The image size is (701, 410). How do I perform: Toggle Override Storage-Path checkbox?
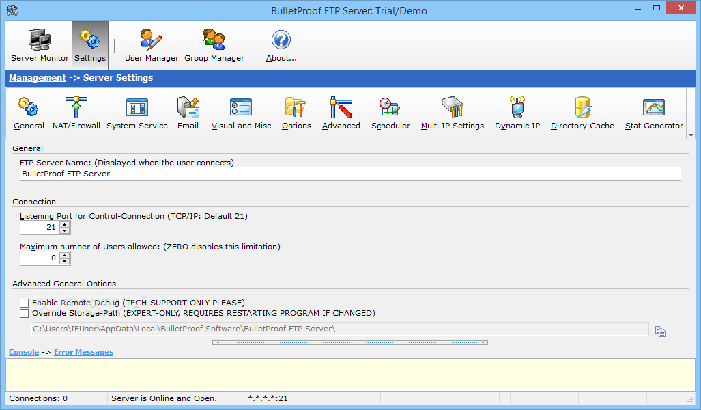24,314
